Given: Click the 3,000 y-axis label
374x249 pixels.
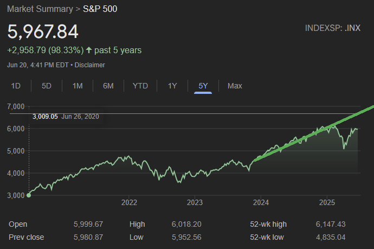Looking at the screenshot, I should (x=16, y=195).
